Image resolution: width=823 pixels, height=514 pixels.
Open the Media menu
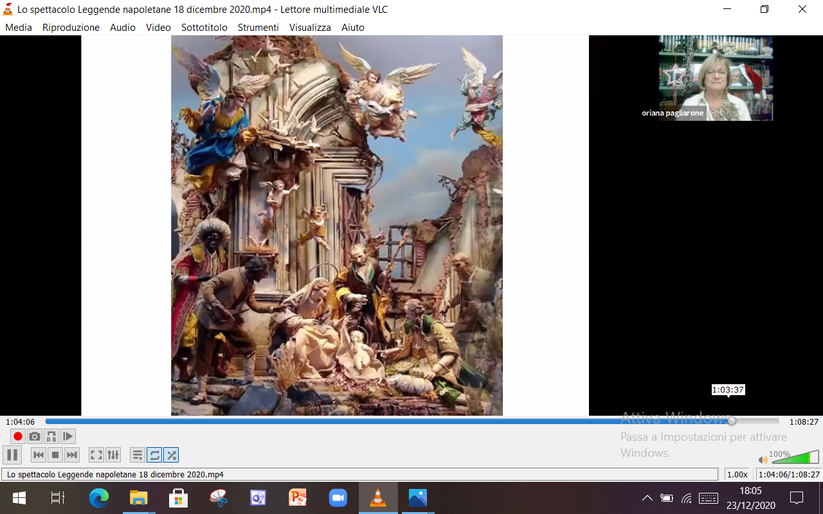click(19, 28)
